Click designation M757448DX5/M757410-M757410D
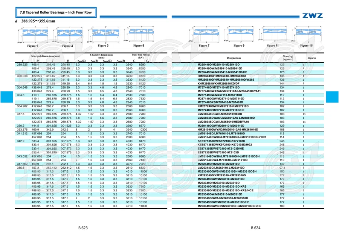This screenshot has height=240, width=339. tap(220, 102)
